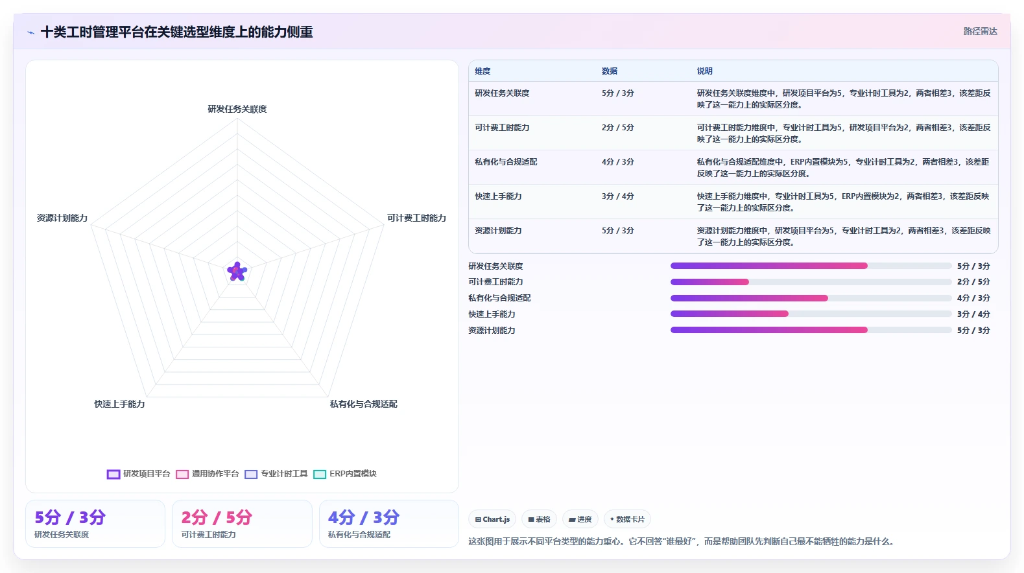
Task: Click the 快速上手能力 progress bar
Action: [811, 314]
